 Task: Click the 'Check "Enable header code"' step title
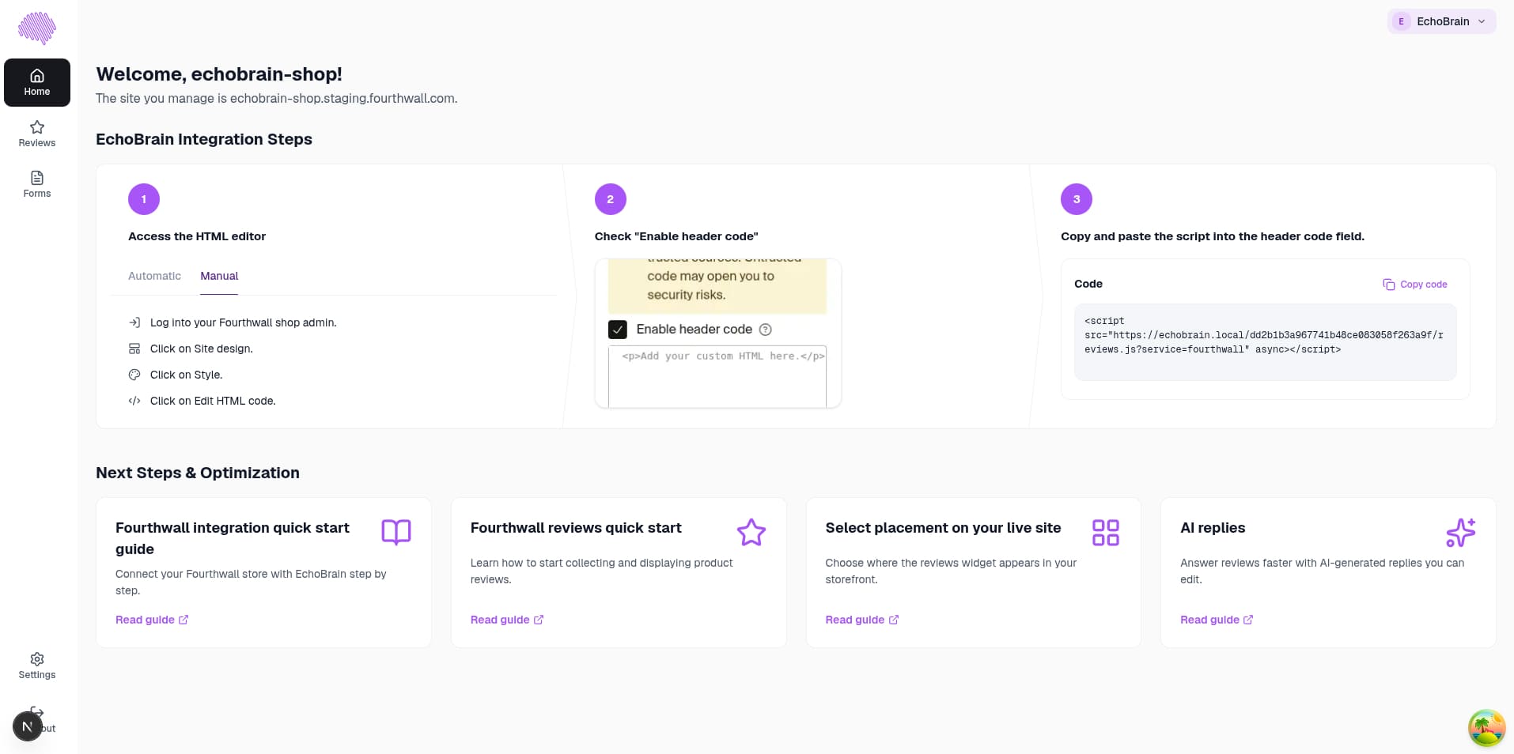[x=676, y=236]
